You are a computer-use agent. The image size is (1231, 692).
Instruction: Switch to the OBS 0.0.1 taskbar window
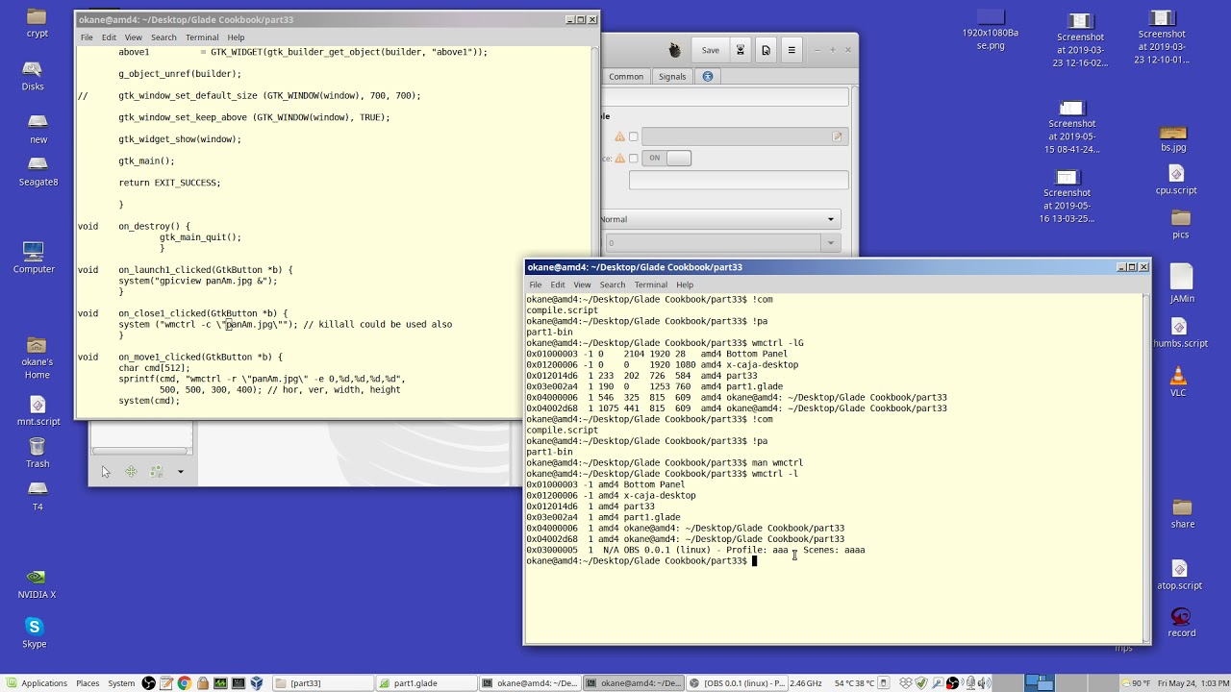(738, 683)
